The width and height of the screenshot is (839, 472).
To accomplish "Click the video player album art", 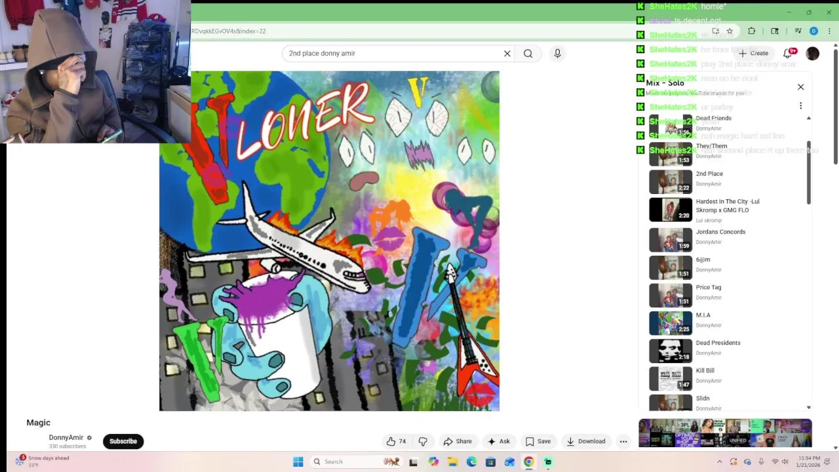I will [329, 241].
